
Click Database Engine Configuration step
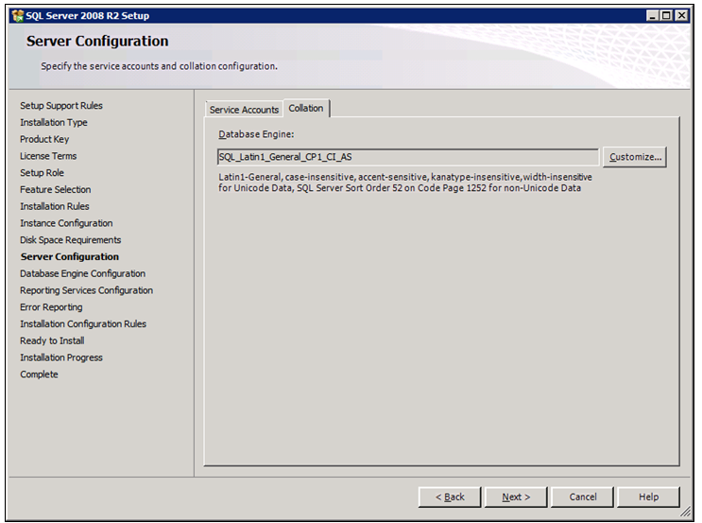(x=82, y=273)
